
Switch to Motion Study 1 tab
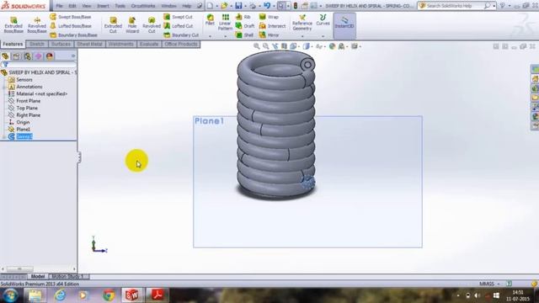coord(67,276)
